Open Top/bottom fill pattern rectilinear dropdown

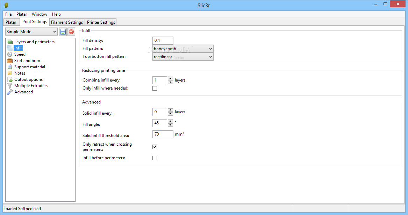tap(183, 57)
